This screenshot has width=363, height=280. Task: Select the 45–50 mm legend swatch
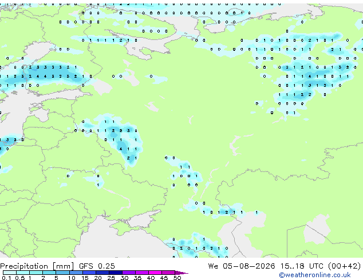(168, 273)
